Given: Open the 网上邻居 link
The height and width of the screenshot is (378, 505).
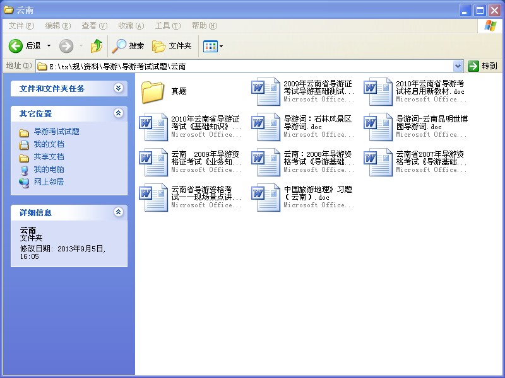Looking at the screenshot, I should [49, 181].
